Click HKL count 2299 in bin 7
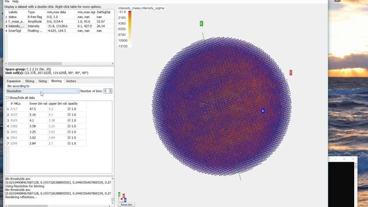Viewport: 368px width, 207px height. coord(14,143)
